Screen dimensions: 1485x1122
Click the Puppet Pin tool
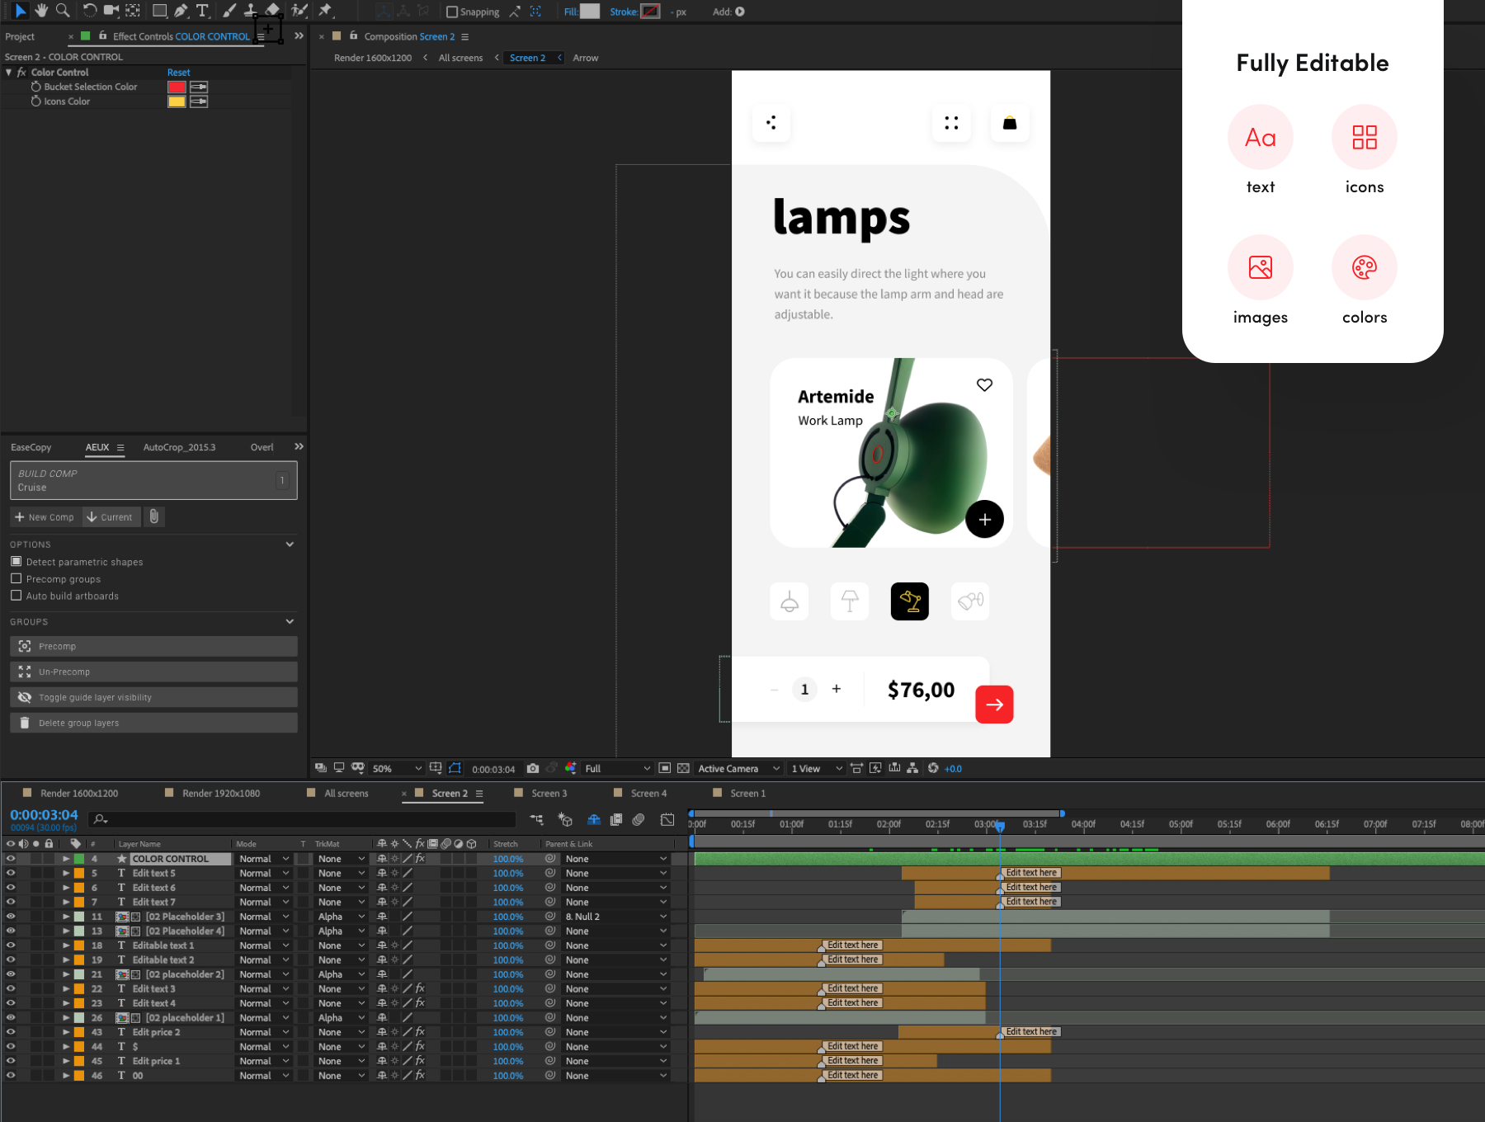(x=325, y=11)
